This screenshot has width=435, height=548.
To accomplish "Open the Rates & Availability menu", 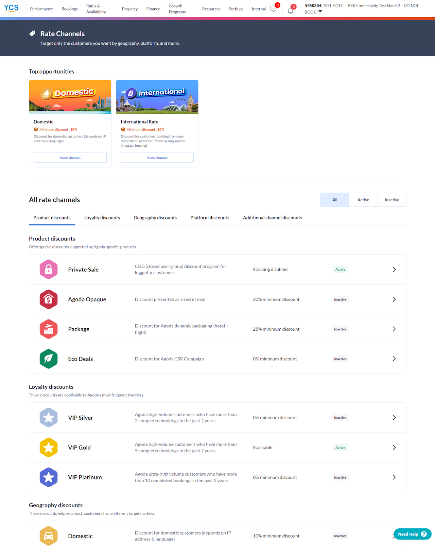I will click(96, 9).
